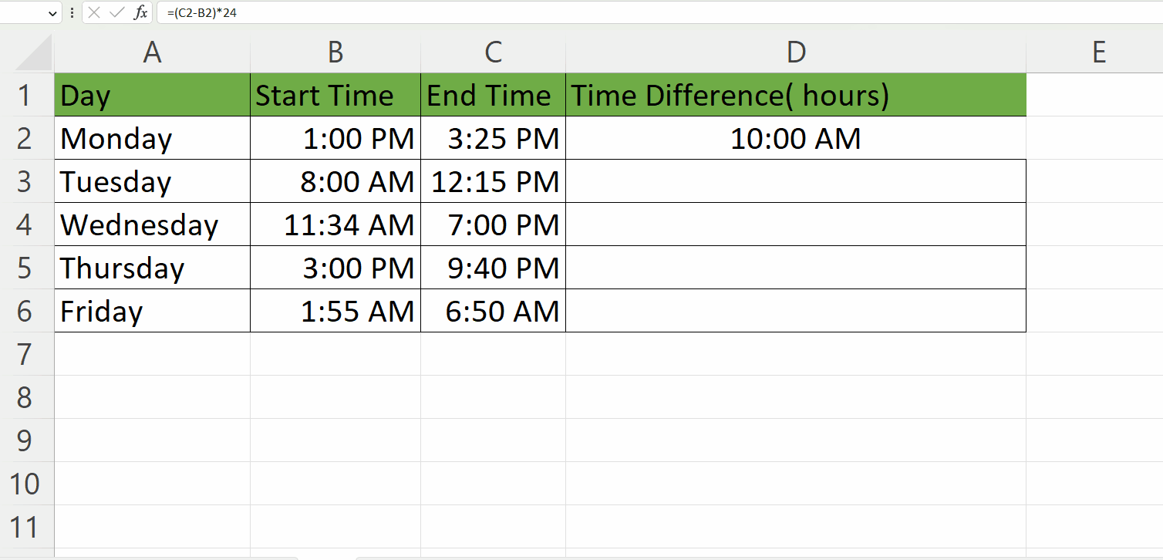
Task: Select column header A
Action: 152,52
